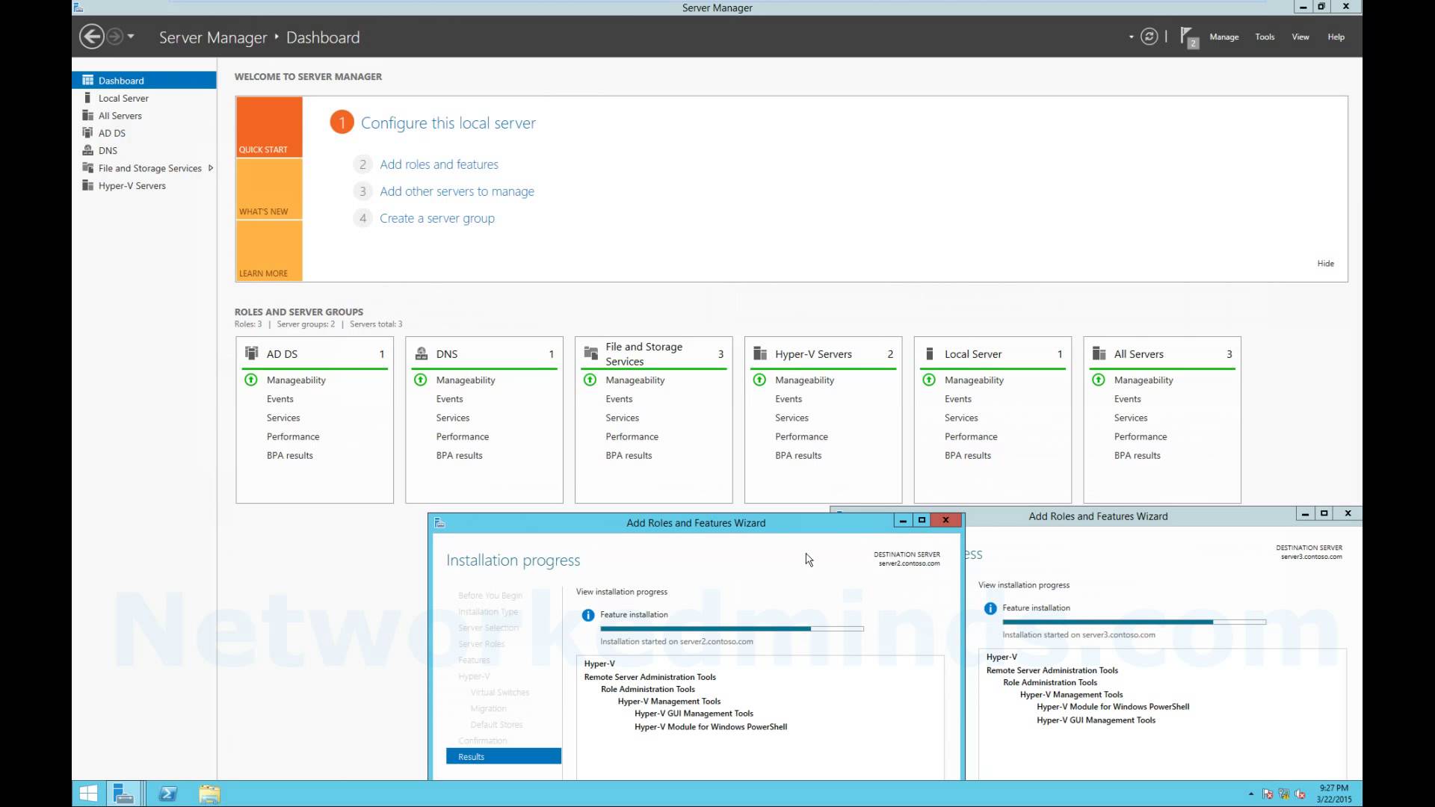Open the Quick Start tile

tap(269, 127)
